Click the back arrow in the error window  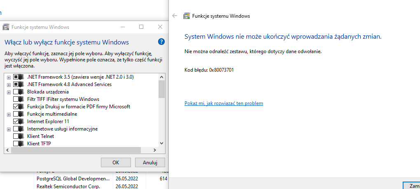pos(175,16)
